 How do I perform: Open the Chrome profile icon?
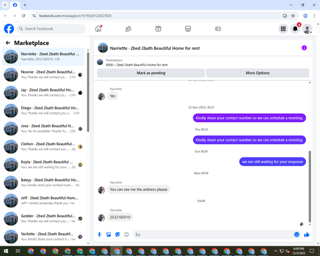(305, 16)
